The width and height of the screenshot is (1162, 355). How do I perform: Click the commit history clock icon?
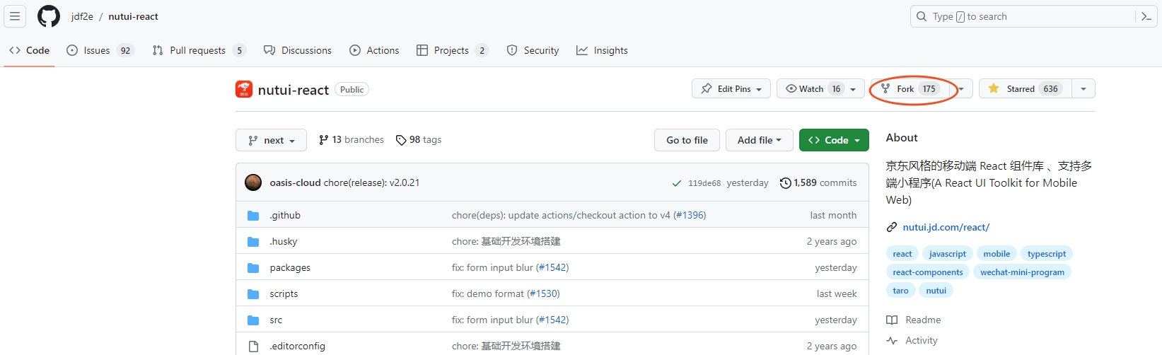785,183
